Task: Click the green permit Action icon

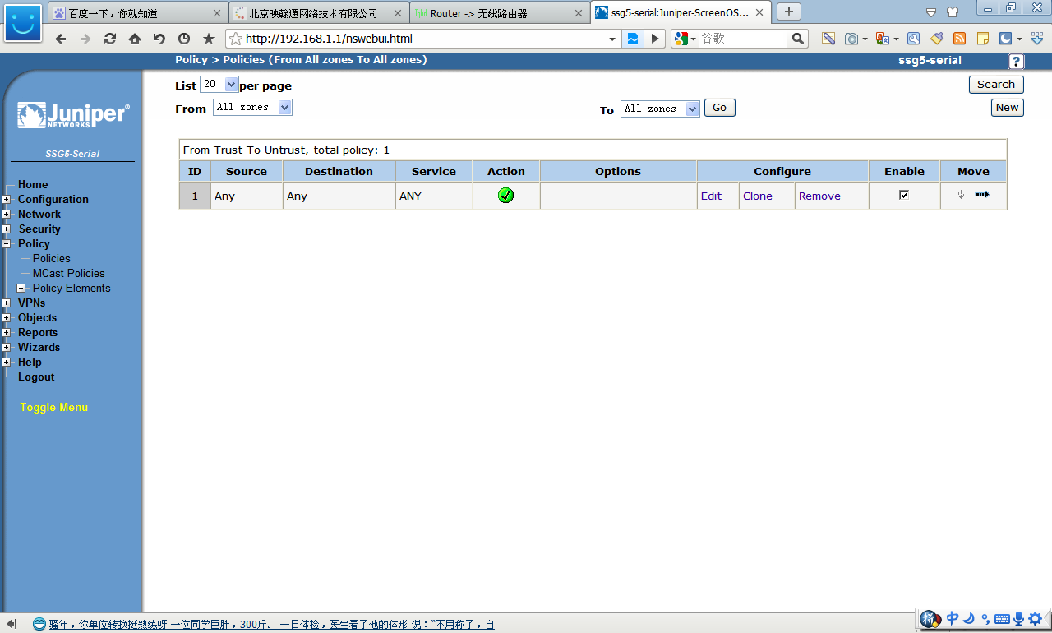Action: click(505, 196)
